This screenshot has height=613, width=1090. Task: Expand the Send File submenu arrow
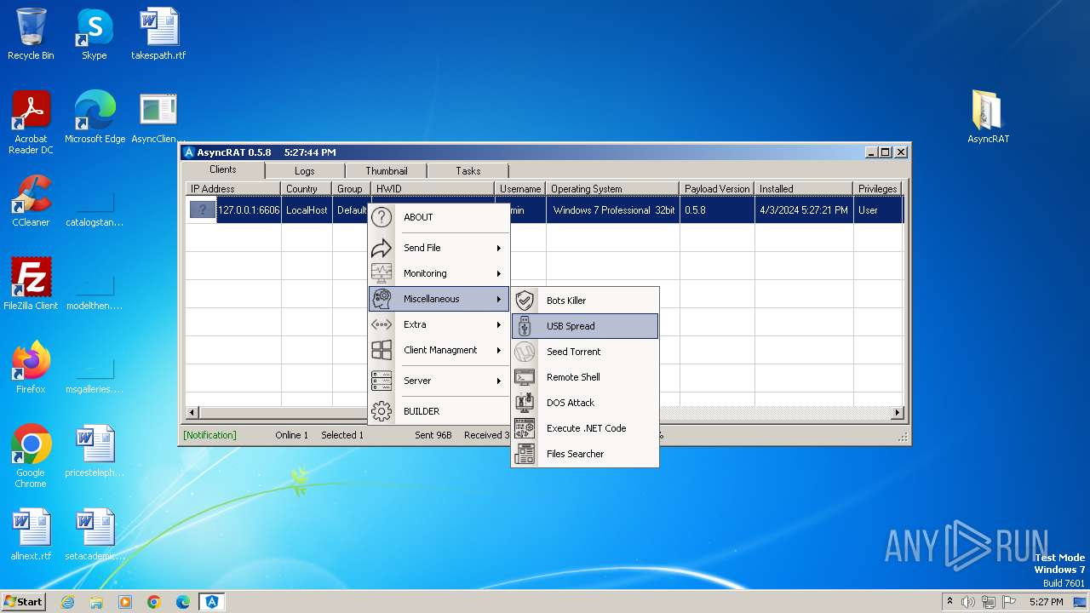coord(499,248)
